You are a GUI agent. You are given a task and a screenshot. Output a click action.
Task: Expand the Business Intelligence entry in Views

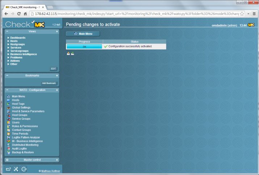tap(8, 54)
